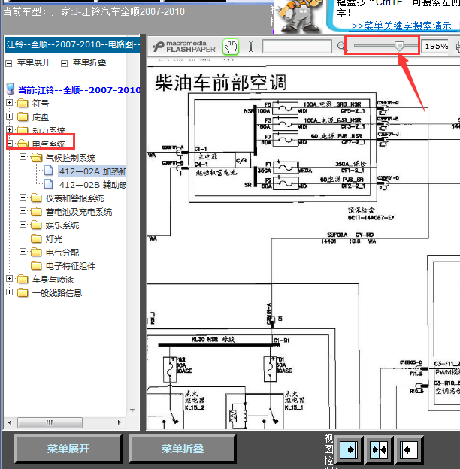
Task: Select the text selection I-beam tool
Action: (x=251, y=47)
